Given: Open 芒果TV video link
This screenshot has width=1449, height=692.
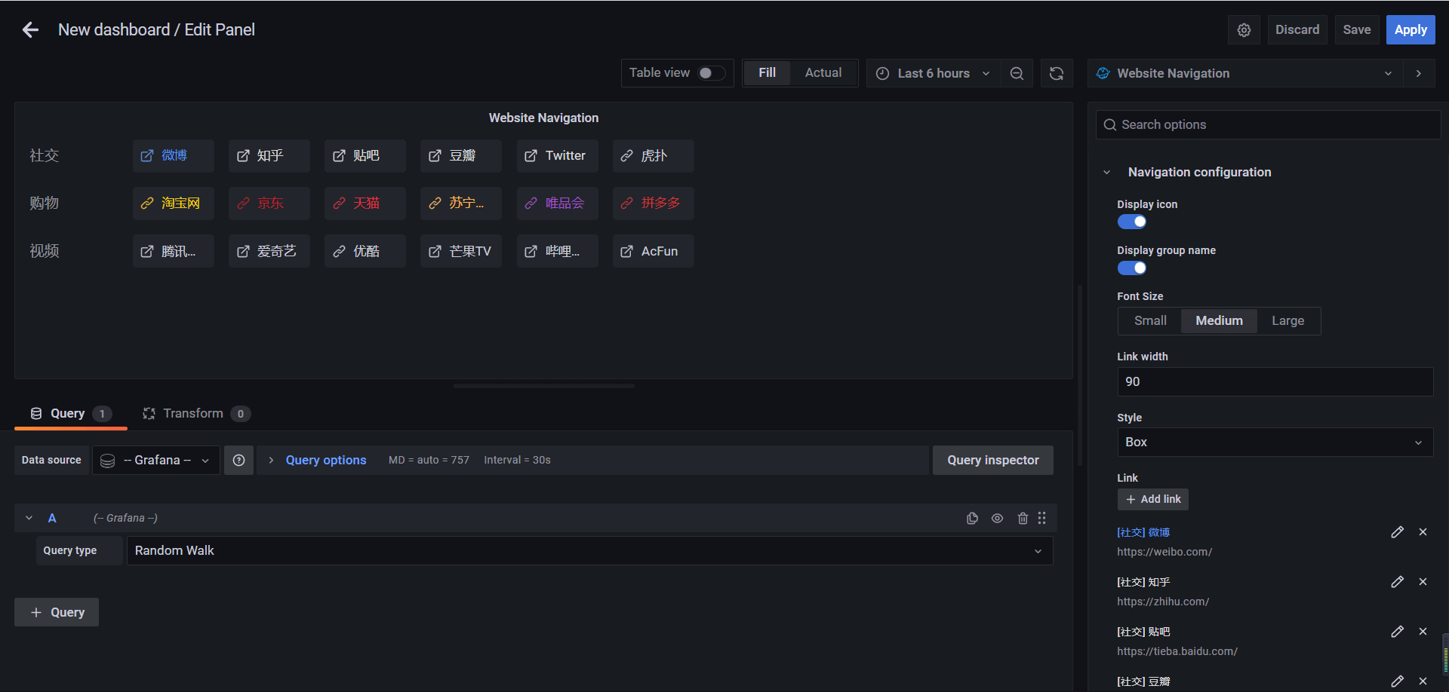Looking at the screenshot, I should [461, 251].
